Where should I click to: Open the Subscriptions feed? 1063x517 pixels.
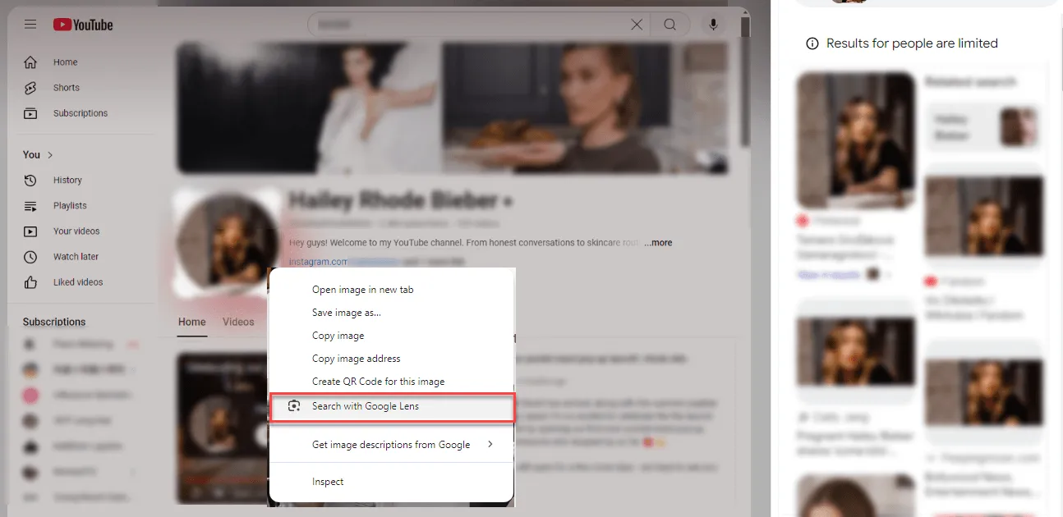[82, 112]
